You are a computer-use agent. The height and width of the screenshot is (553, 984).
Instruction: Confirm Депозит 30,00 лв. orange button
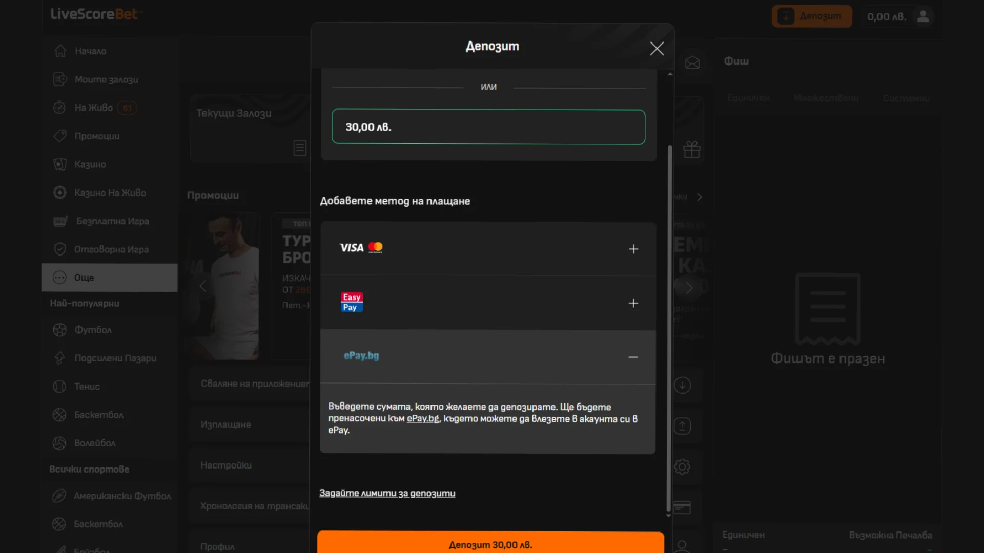click(490, 544)
